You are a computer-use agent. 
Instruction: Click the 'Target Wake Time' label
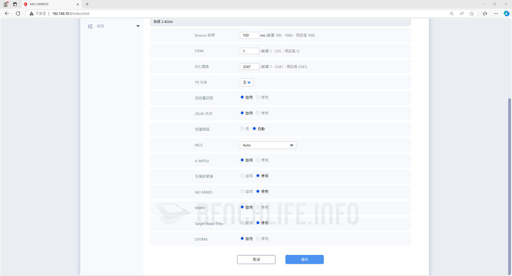[x=209, y=224]
